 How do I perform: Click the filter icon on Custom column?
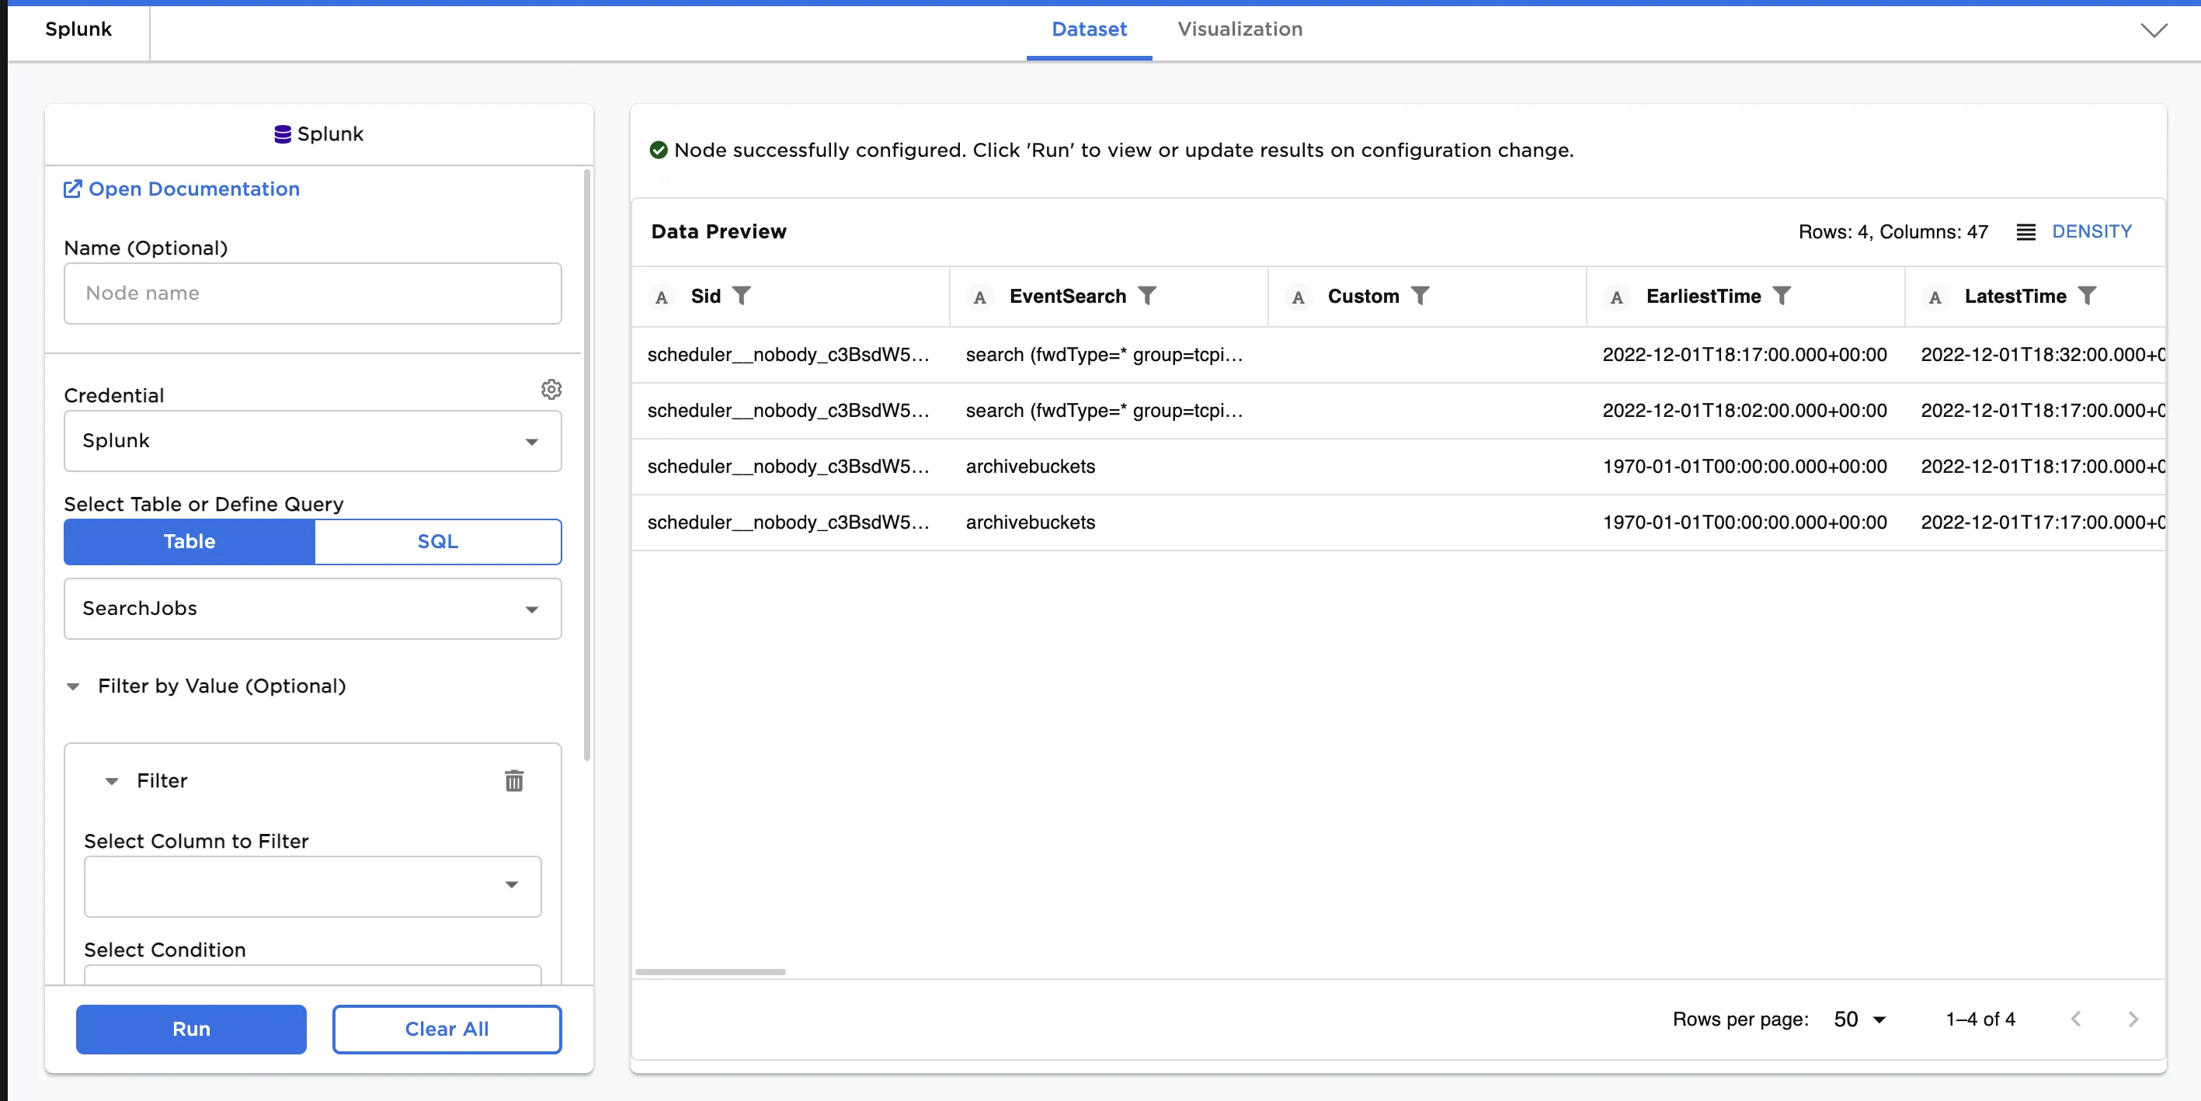pyautogui.click(x=1420, y=296)
